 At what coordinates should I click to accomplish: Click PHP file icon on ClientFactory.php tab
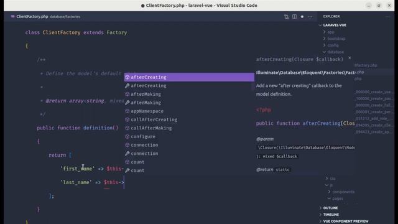click(12, 17)
